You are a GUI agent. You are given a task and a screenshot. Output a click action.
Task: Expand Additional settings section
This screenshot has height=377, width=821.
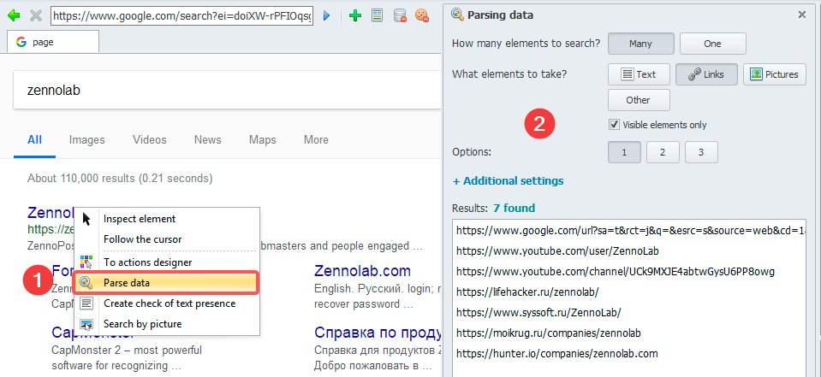coord(508,181)
